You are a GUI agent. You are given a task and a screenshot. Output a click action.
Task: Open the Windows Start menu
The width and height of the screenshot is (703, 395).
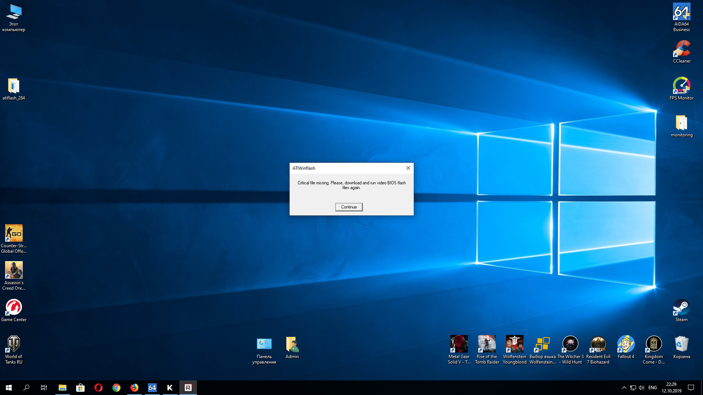tap(9, 388)
